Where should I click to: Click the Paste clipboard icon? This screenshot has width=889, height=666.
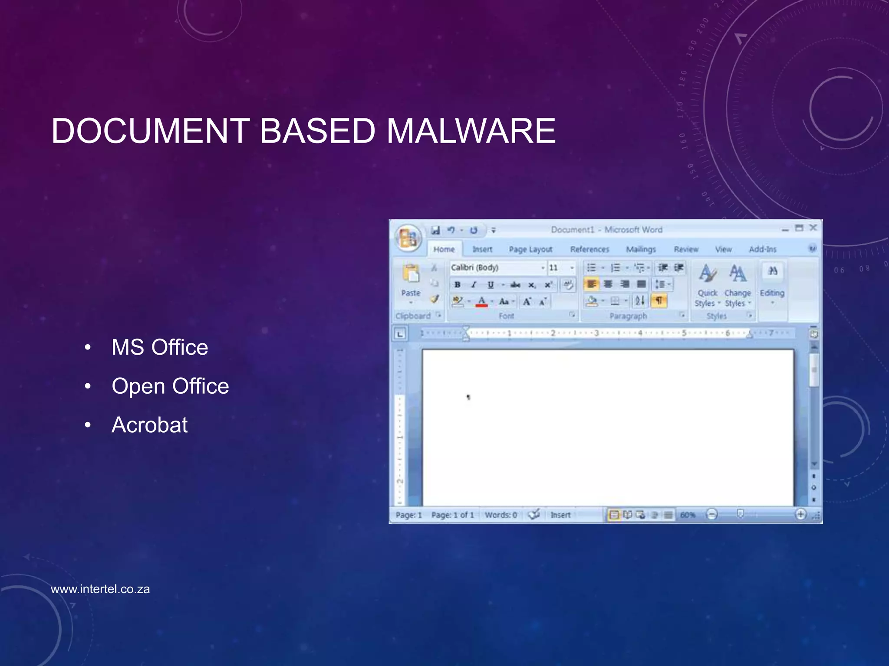pyautogui.click(x=411, y=274)
